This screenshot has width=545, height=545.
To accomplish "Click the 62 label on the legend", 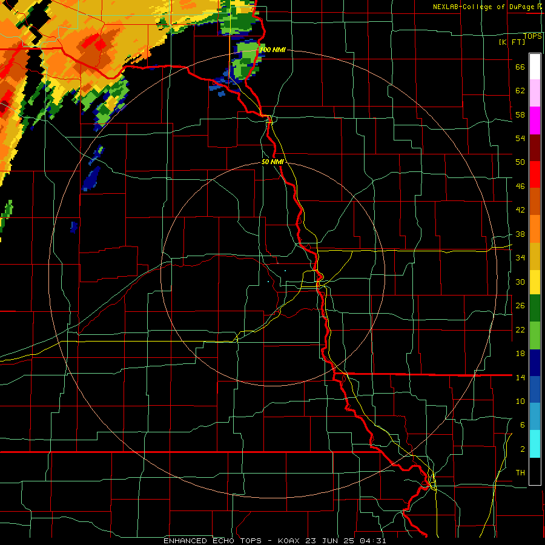I will 520,91.
